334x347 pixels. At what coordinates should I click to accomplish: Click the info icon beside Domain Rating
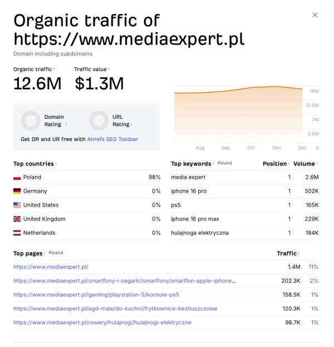tap(66, 124)
